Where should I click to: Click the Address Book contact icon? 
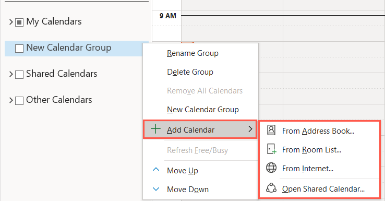pos(271,130)
